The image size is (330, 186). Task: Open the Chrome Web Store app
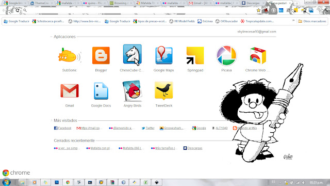258,56
